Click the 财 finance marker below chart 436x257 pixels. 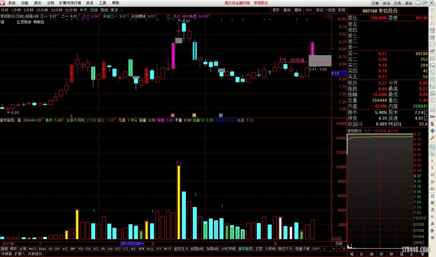tap(221, 115)
